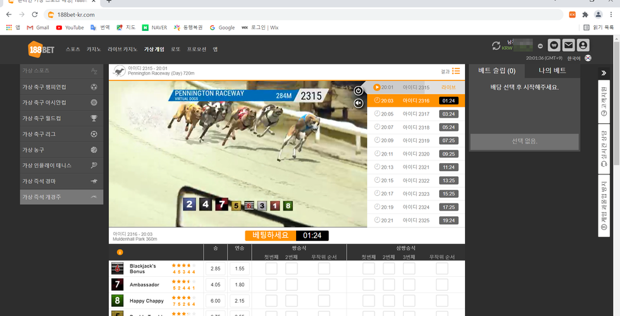Screen dimensions: 620x316
Task: Open 스포츠 in the top navigation
Action: coord(73,49)
